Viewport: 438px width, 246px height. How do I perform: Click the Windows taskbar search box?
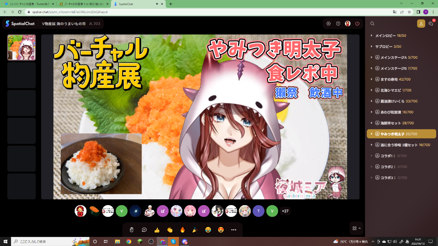pos(50,241)
